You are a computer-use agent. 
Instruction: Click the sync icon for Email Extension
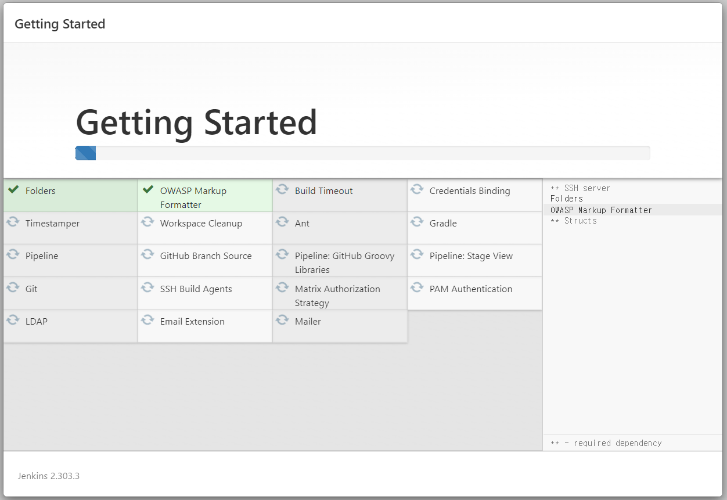[147, 320]
